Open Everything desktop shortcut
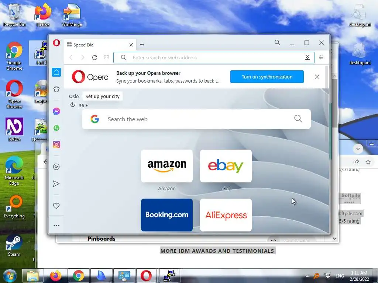The width and height of the screenshot is (378, 283). point(14,207)
